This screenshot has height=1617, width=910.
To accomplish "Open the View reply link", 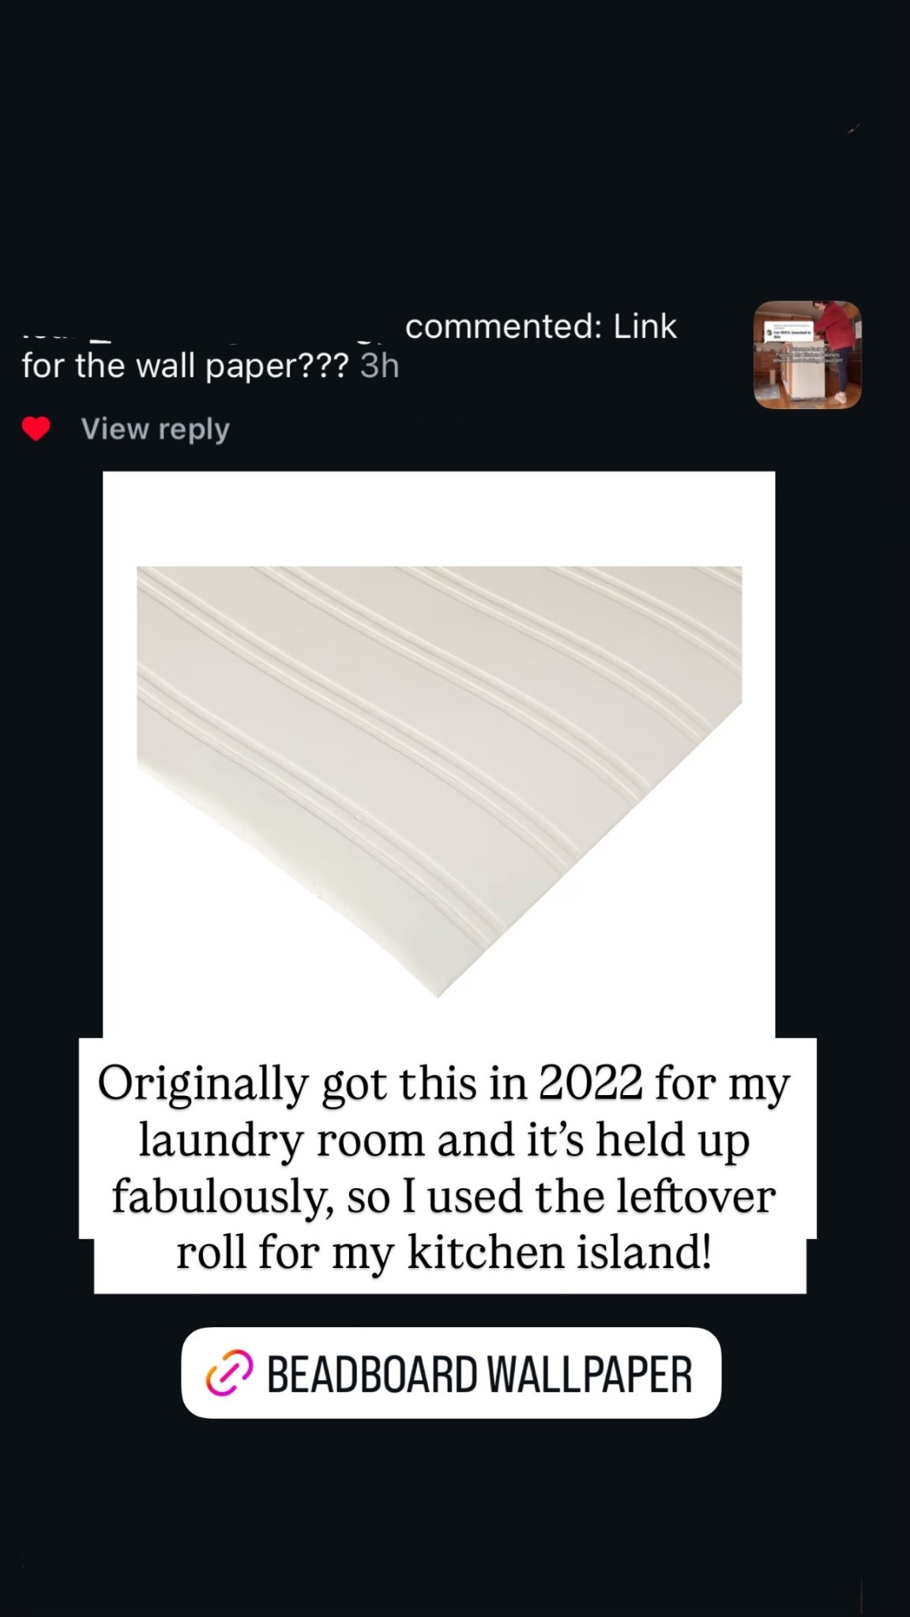I will click(x=155, y=429).
